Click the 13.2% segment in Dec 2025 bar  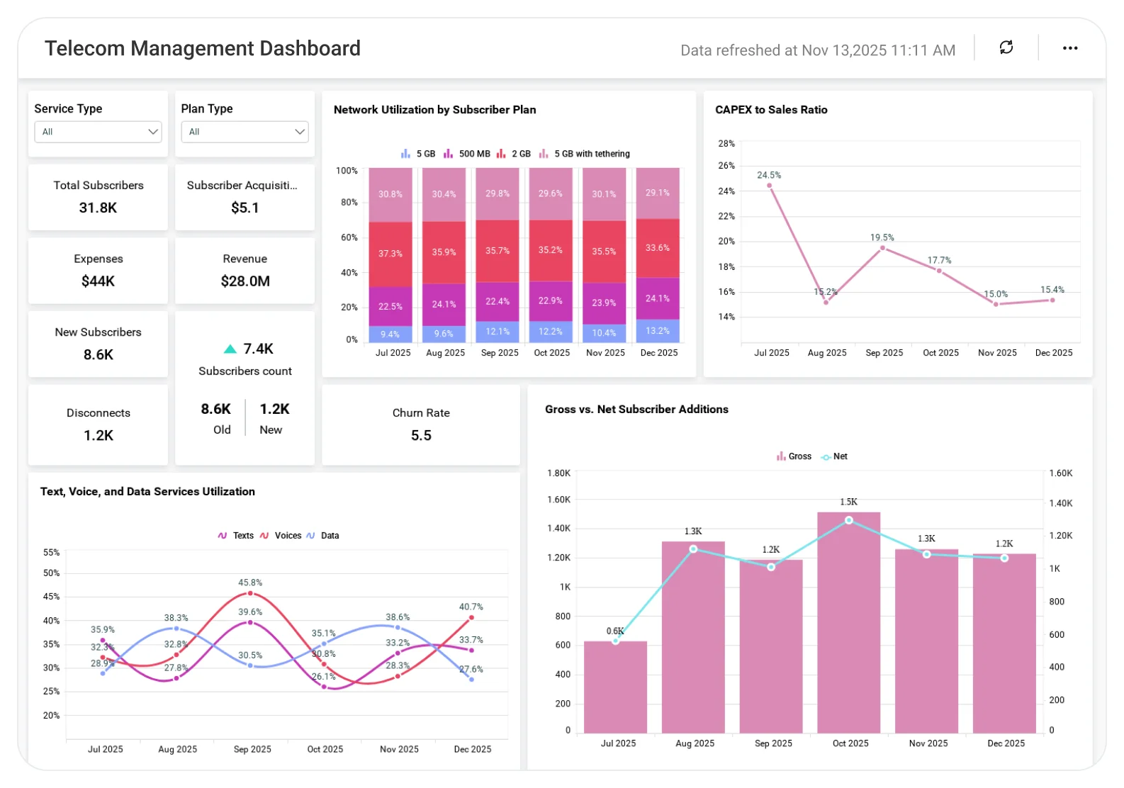[658, 331]
